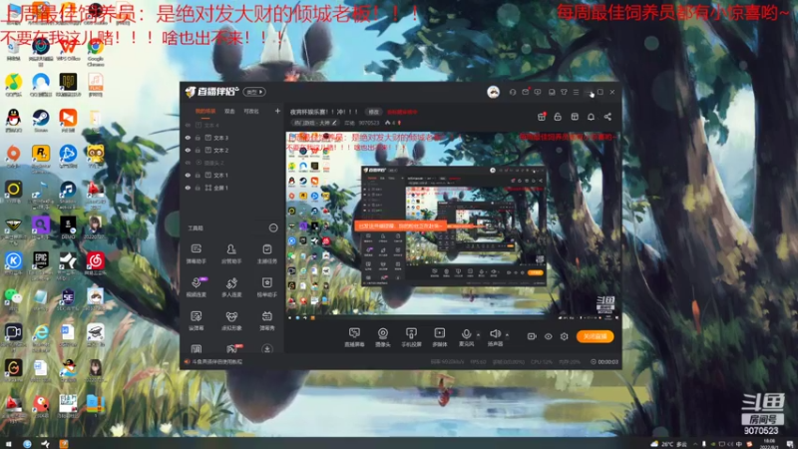Viewport: 798px width, 449px height.
Task: Expand the speaker options arrow
Action: (507, 335)
